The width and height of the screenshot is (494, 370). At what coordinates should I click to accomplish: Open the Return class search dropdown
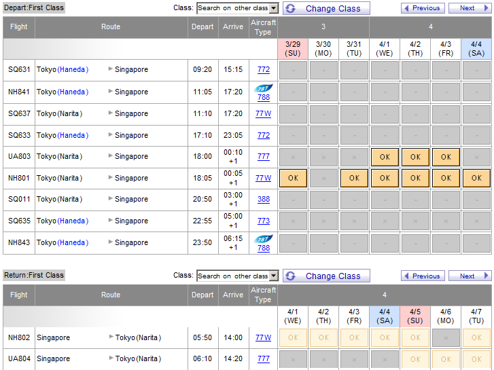274,276
